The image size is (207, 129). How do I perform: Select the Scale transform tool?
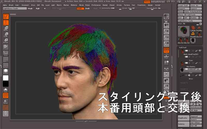pos(6,35)
